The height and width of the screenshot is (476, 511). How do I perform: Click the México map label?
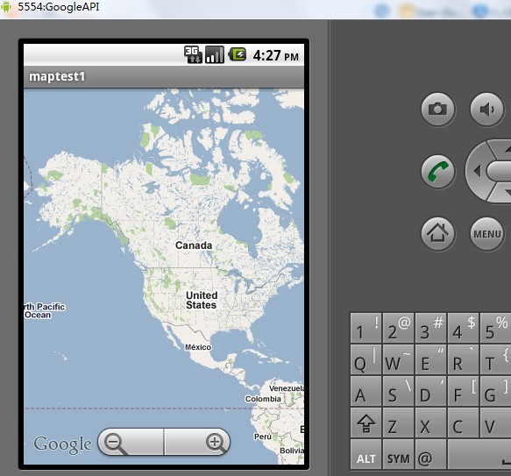click(x=198, y=347)
